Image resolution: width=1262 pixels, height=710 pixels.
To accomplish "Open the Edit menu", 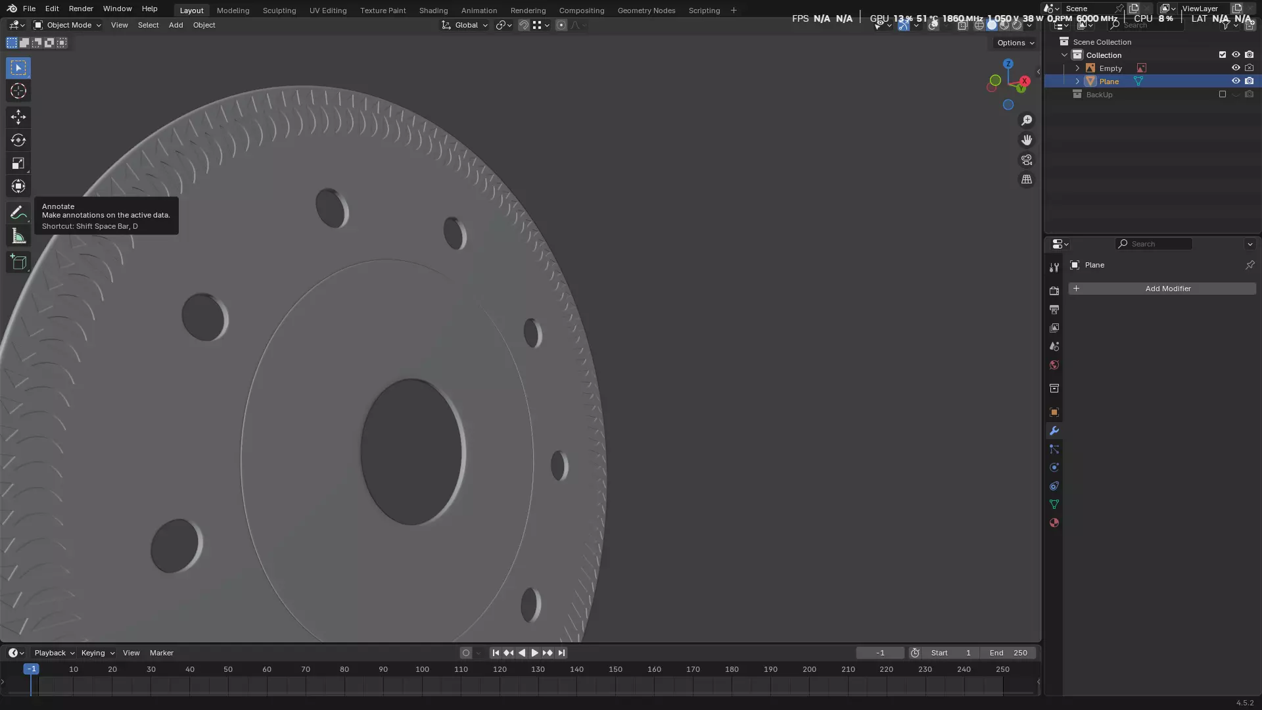I will tap(52, 9).
